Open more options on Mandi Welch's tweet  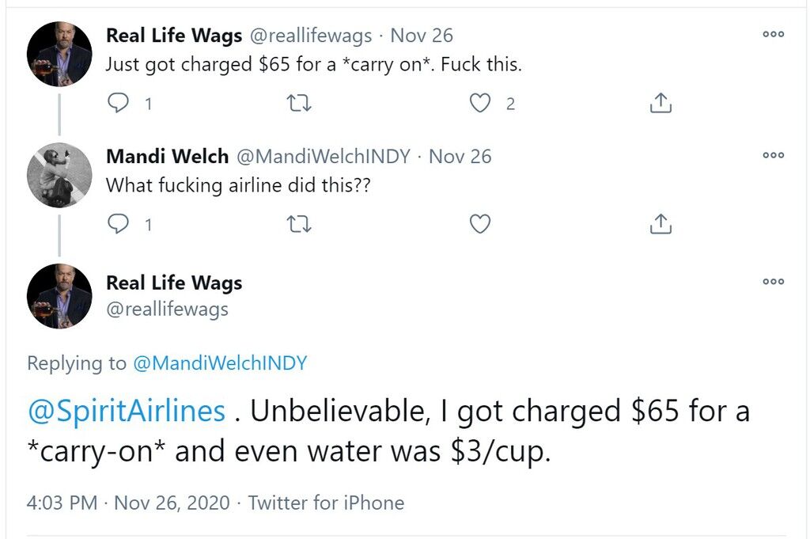click(x=774, y=155)
